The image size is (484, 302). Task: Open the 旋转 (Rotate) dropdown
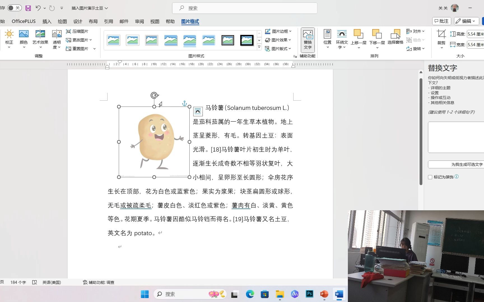(417, 48)
